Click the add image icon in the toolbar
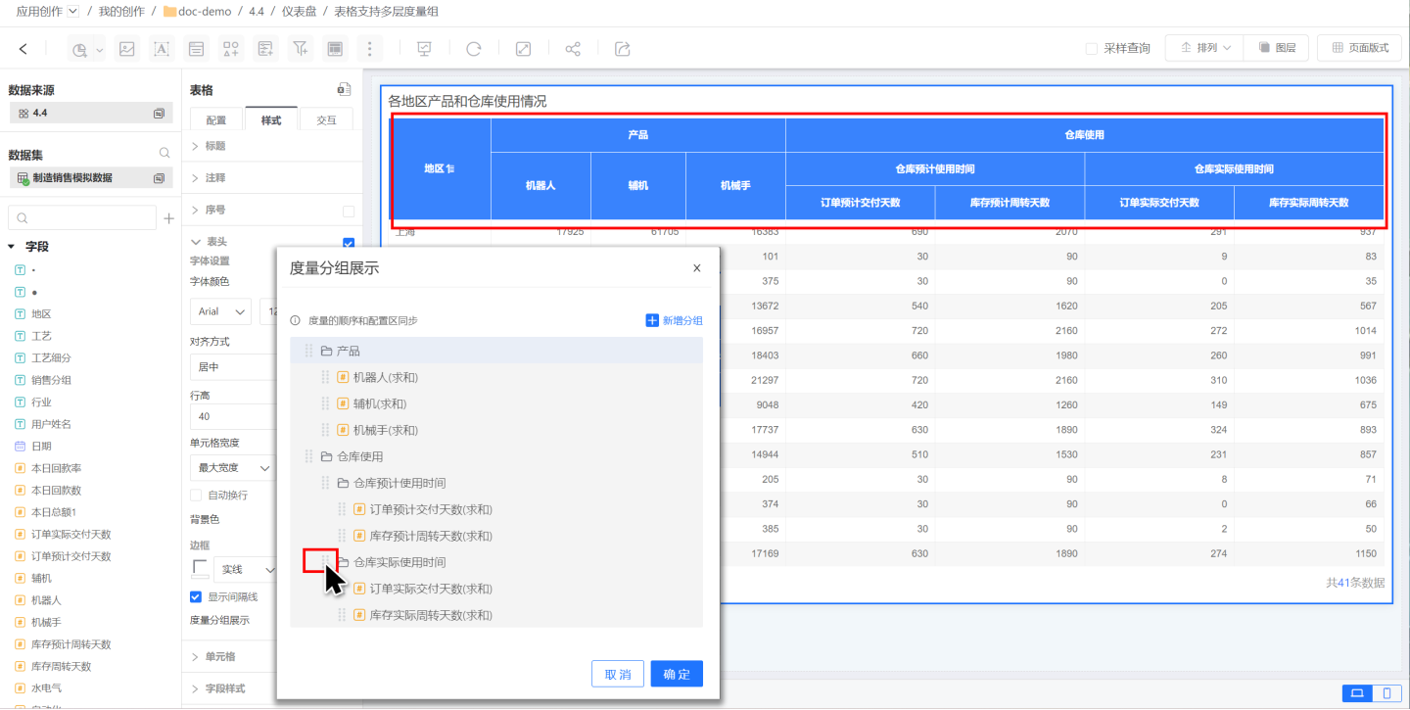 126,48
